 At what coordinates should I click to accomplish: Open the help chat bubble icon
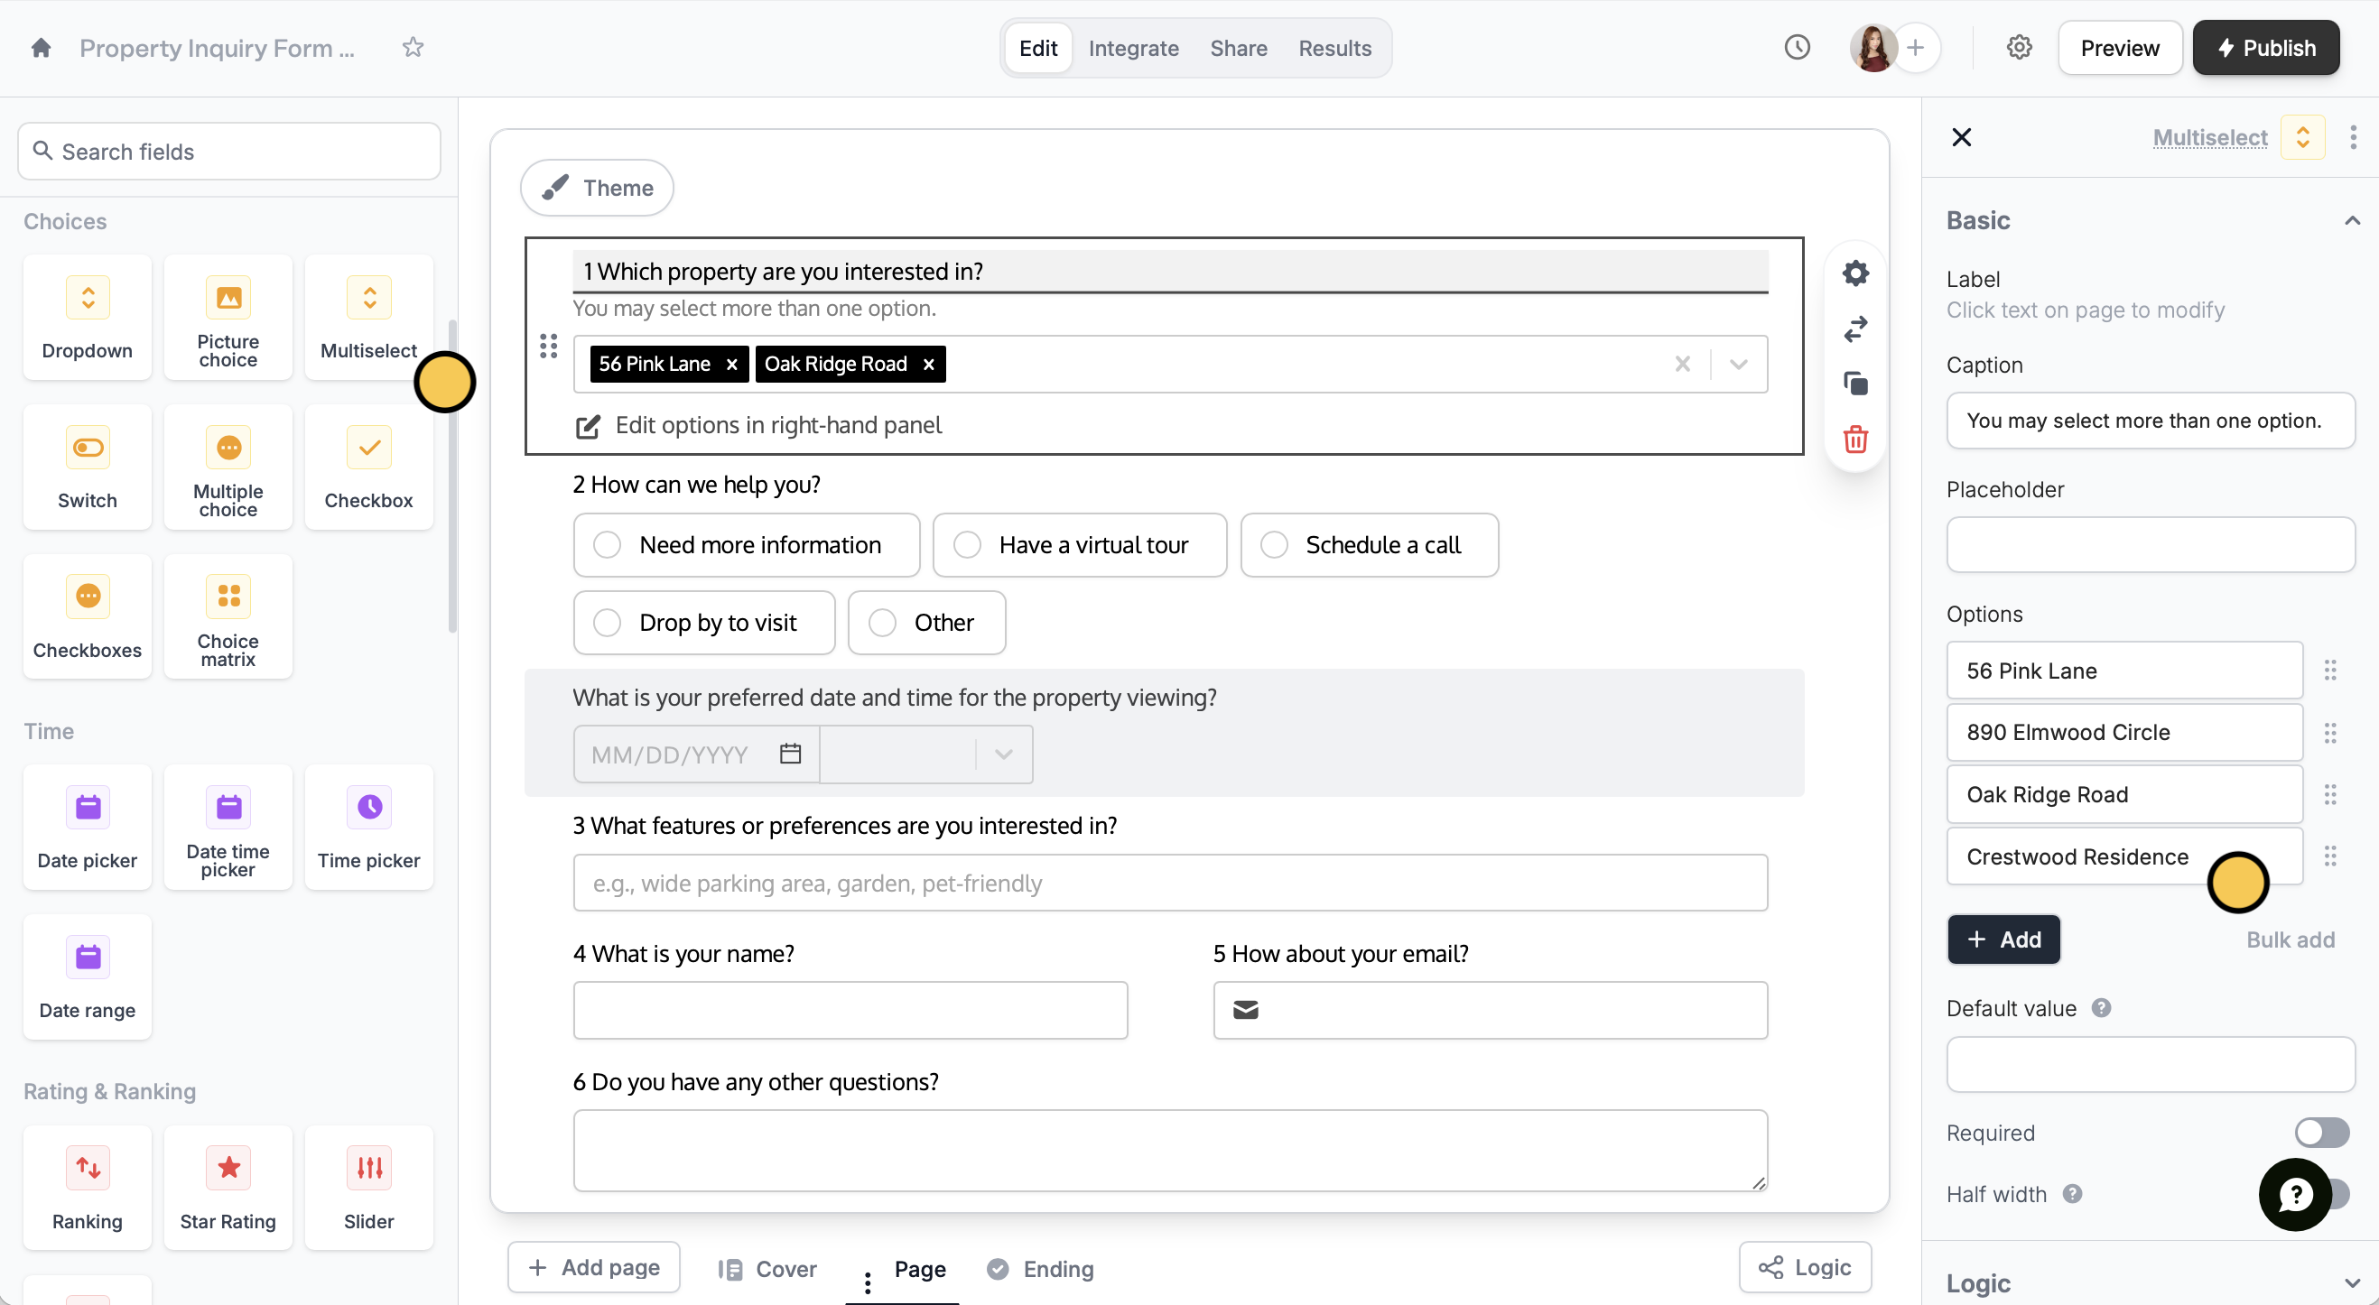click(x=2295, y=1194)
